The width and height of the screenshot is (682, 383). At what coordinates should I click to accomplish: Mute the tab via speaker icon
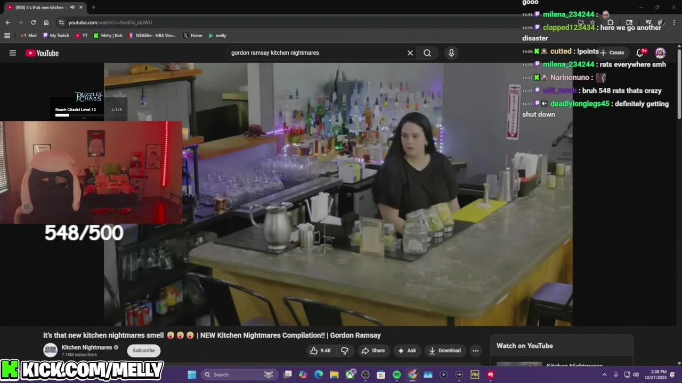(72, 7)
